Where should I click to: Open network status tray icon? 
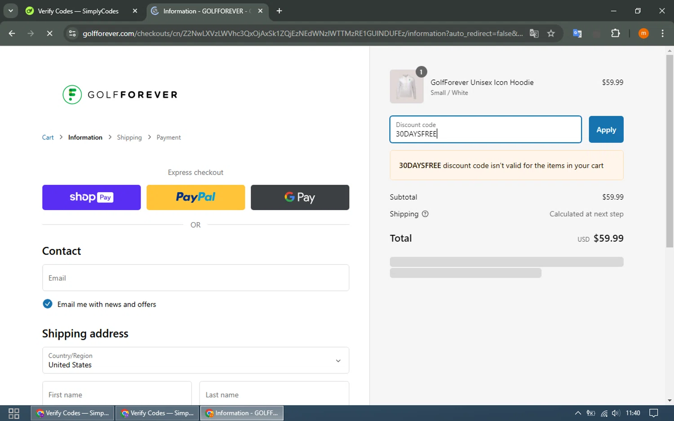point(604,413)
